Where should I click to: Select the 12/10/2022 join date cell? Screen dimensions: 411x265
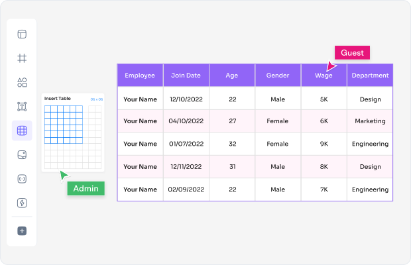[186, 99]
